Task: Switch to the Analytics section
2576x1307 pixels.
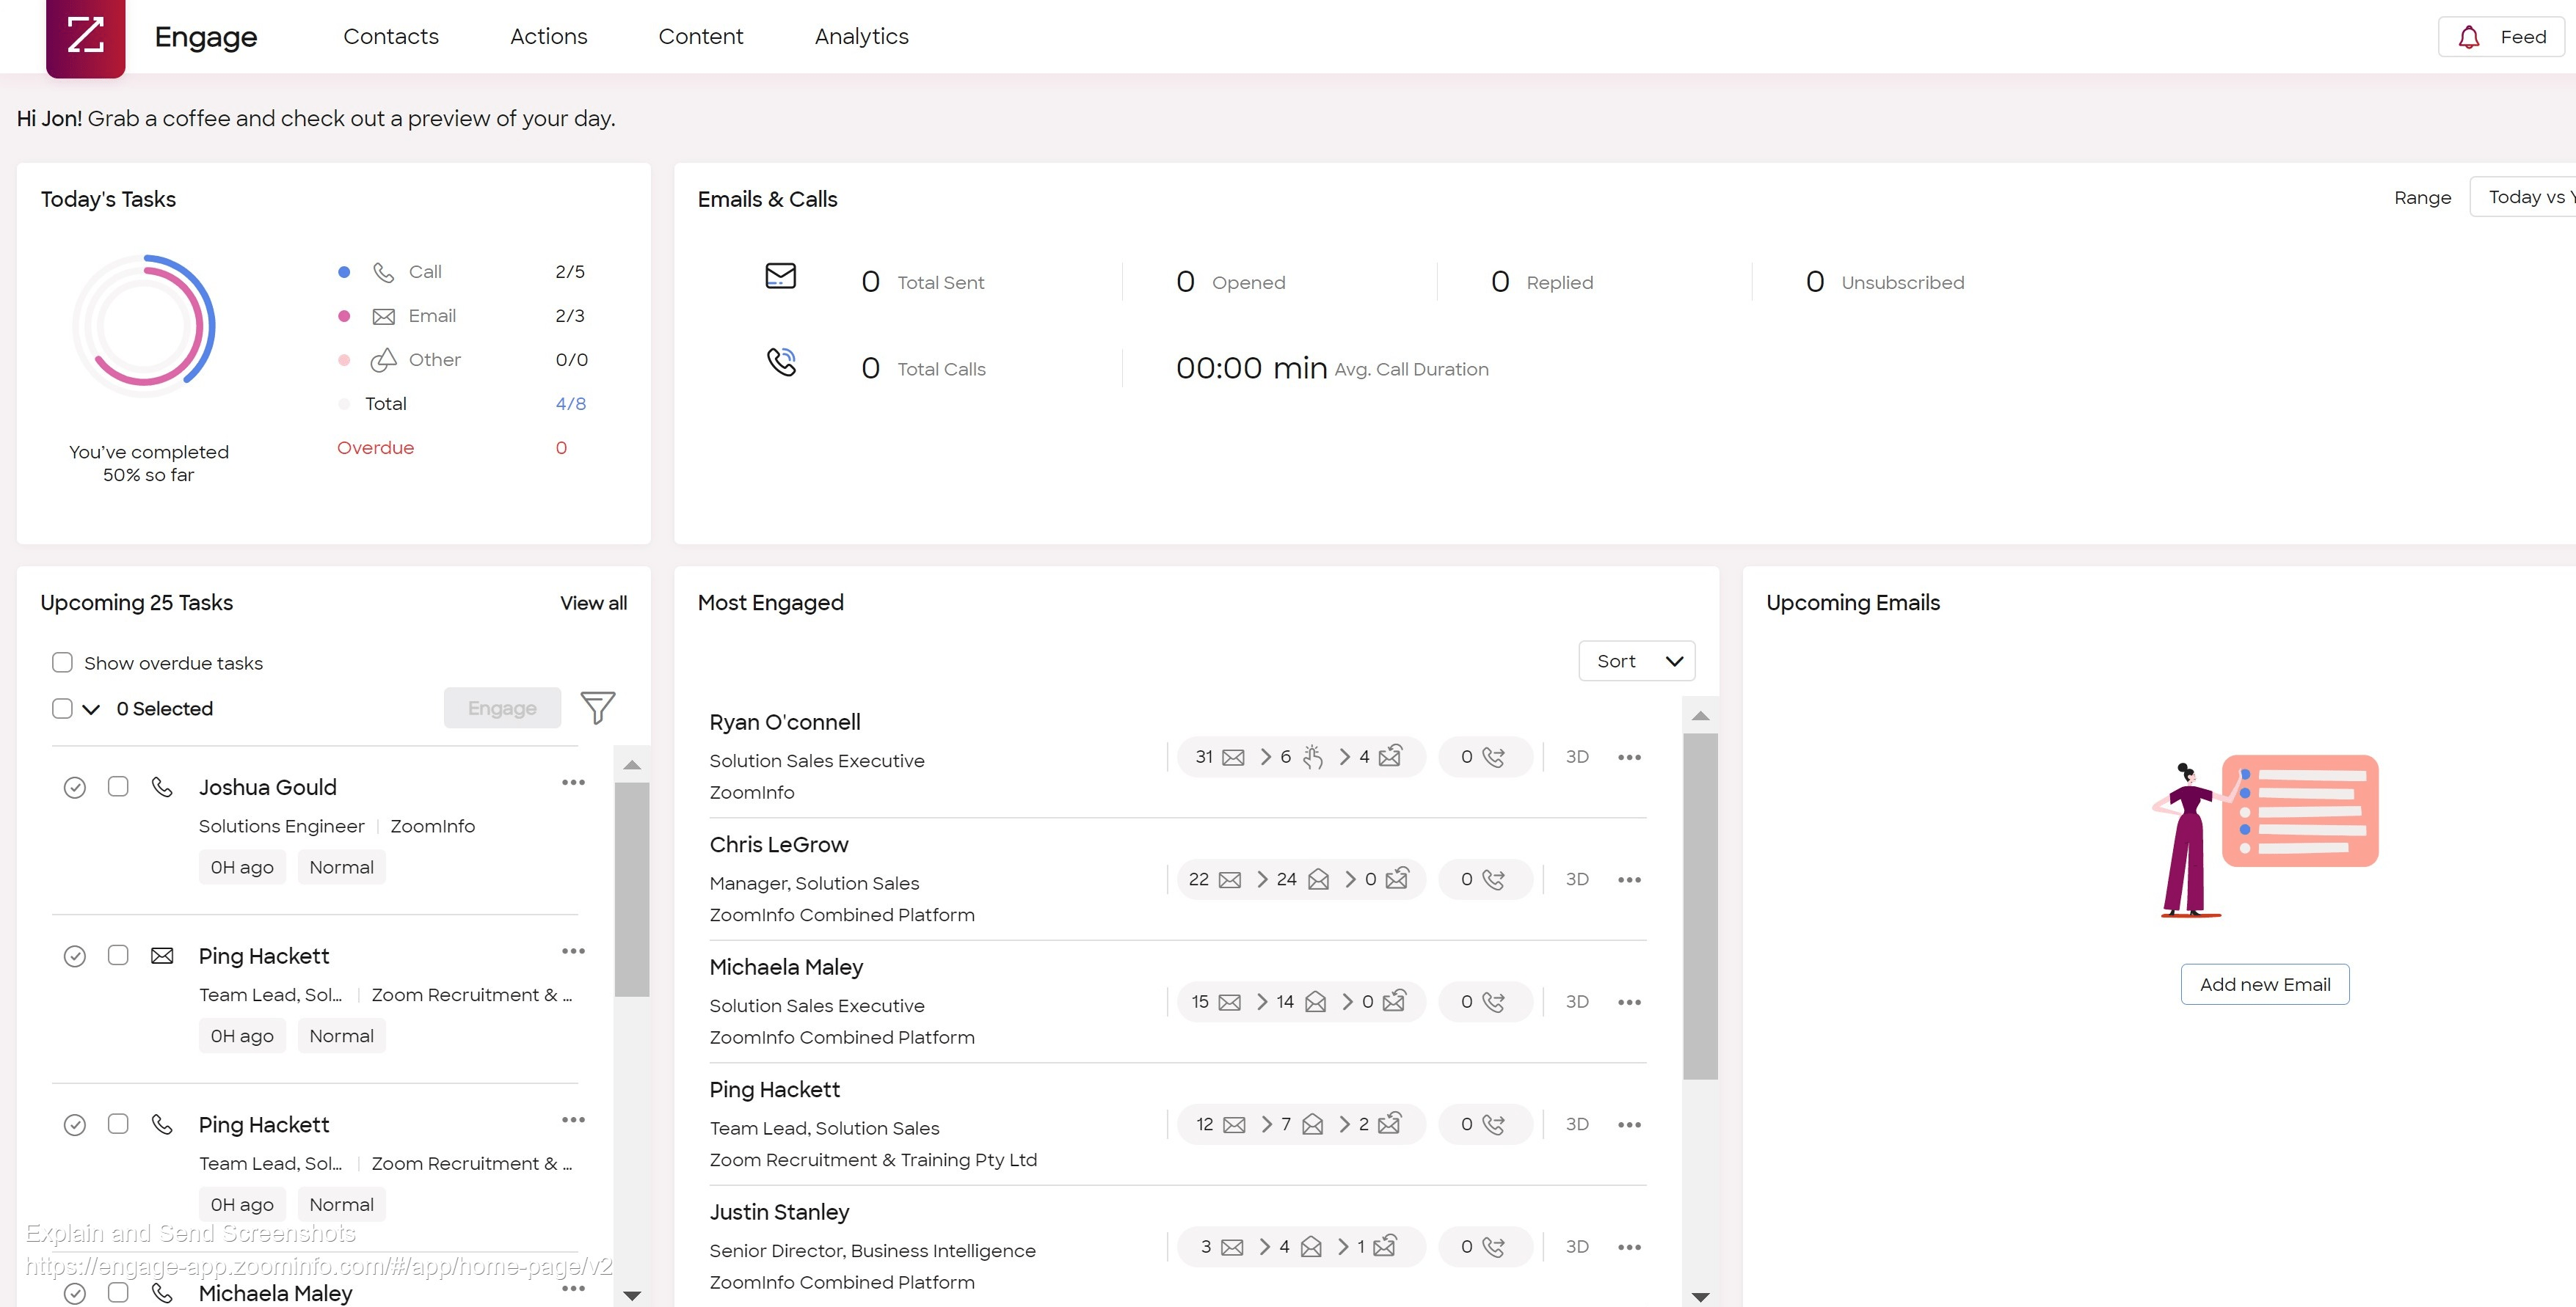Action: point(861,36)
